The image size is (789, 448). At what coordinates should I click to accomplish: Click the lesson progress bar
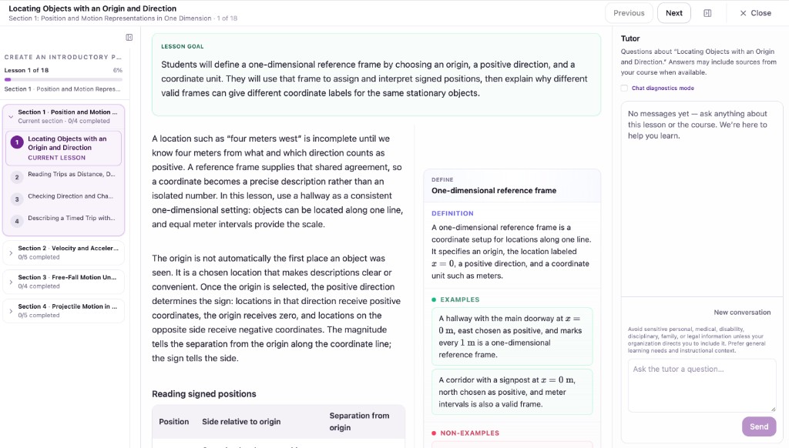[63, 79]
